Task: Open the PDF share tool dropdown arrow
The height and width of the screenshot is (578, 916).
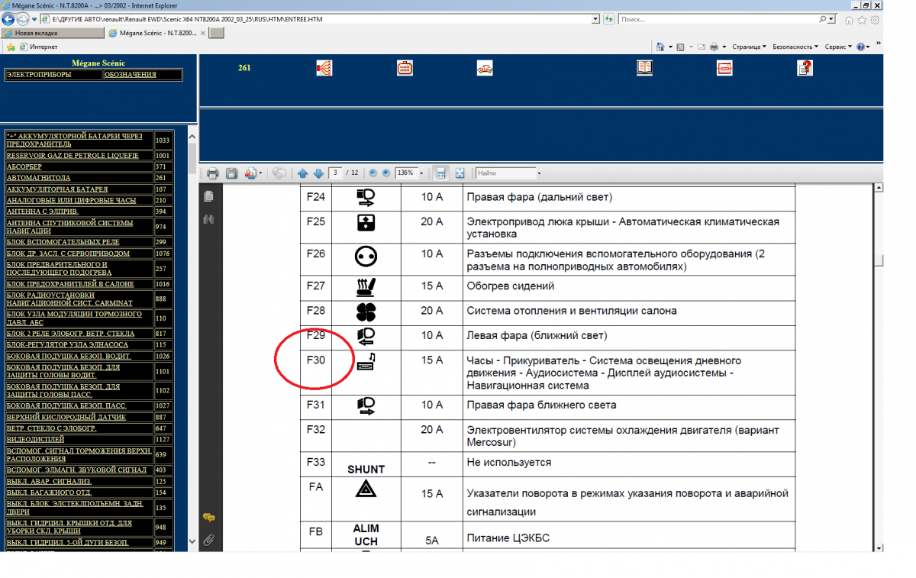Action: (x=260, y=173)
